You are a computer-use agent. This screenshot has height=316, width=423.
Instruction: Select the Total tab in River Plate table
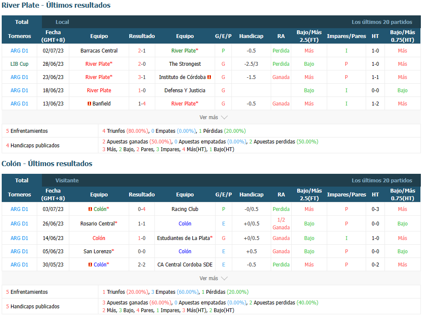click(x=21, y=22)
